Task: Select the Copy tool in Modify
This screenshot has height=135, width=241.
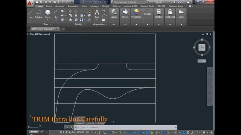Action: click(x=71, y=15)
